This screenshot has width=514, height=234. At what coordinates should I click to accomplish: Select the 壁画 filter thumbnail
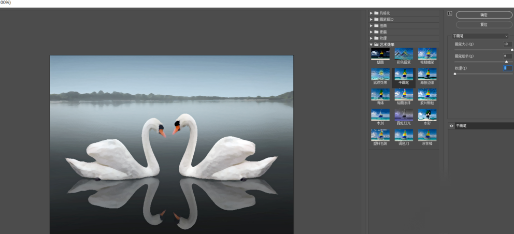tap(380, 54)
